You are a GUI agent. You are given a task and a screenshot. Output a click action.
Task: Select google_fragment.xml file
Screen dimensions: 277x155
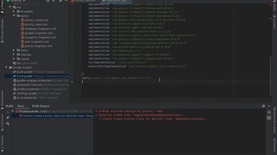point(39,33)
